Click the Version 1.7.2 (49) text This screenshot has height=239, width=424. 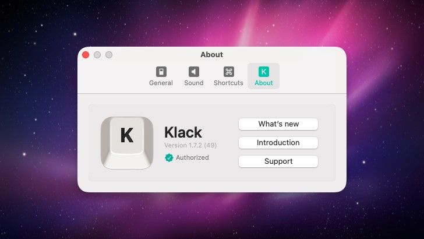(x=190, y=145)
